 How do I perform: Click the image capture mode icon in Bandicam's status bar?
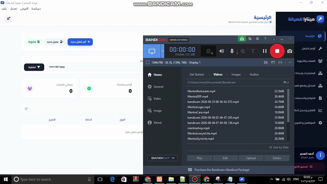[273, 62]
